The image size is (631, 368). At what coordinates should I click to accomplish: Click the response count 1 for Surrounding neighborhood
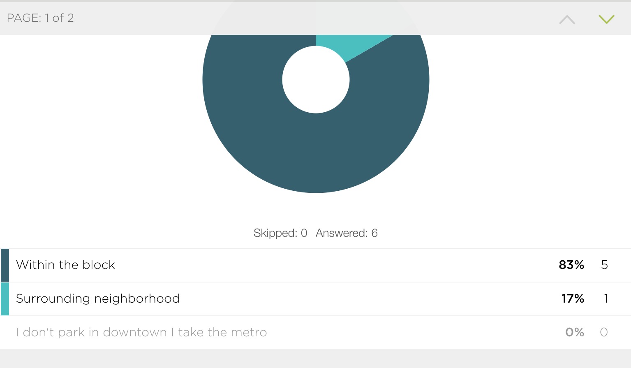click(x=606, y=299)
